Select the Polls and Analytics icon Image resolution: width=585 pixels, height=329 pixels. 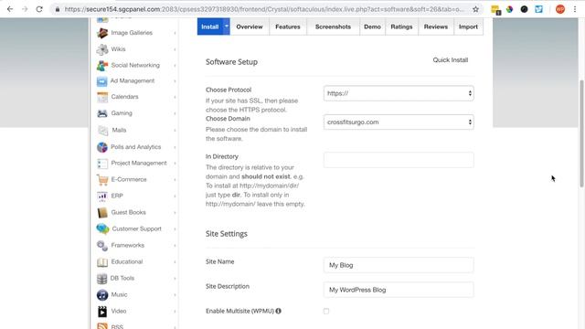(x=102, y=147)
